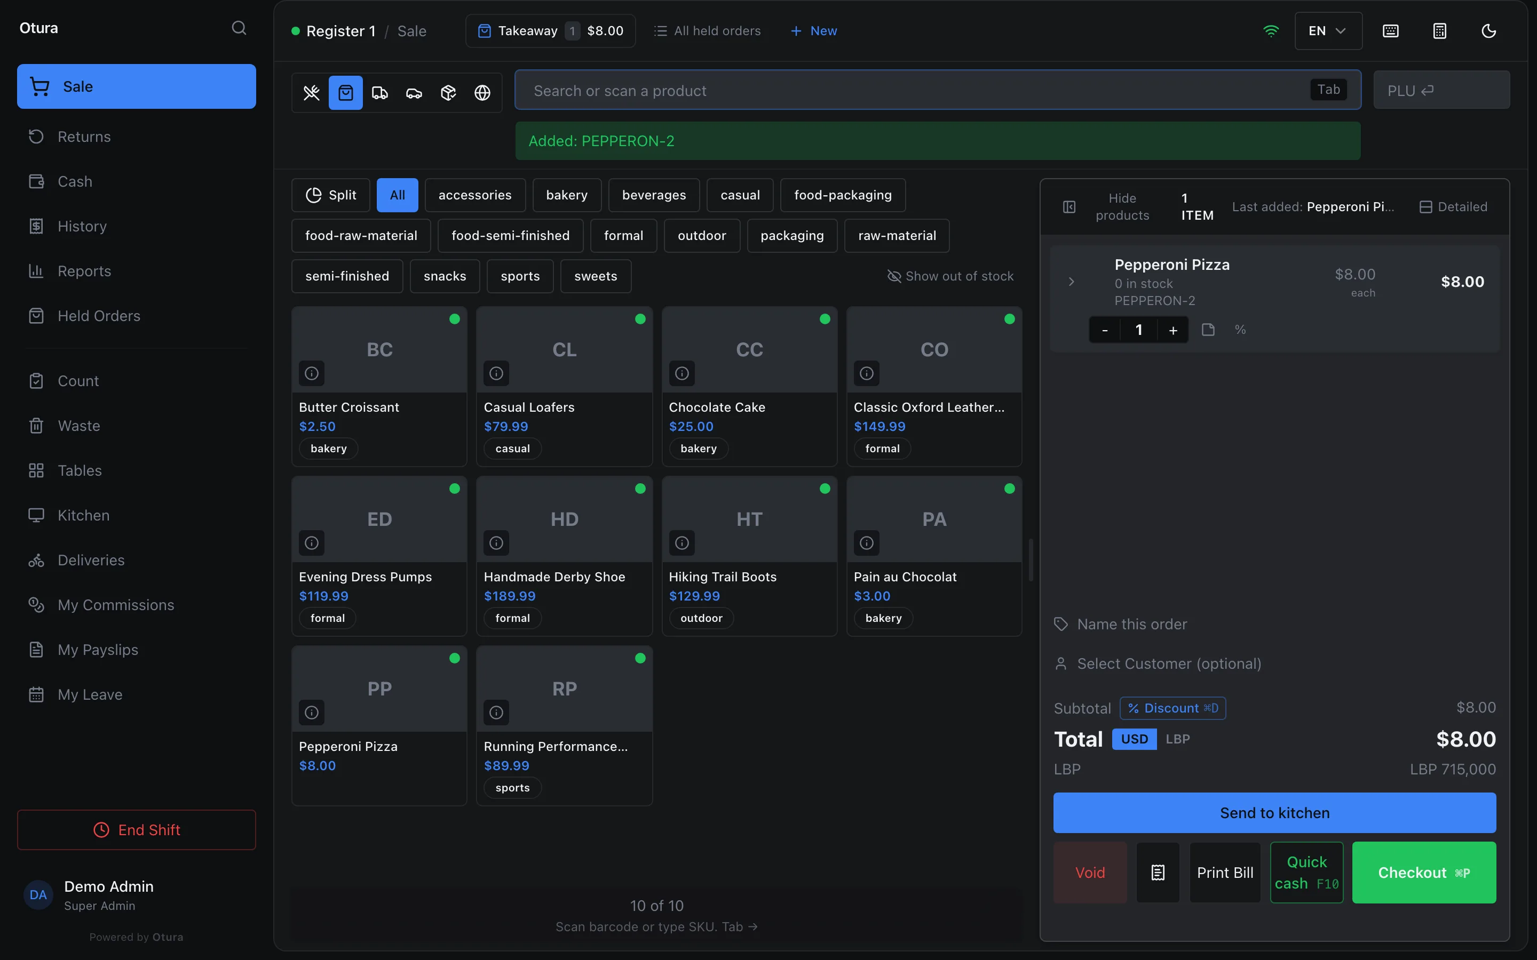Open Kitchen in the sidebar
1537x960 pixels.
136,515
